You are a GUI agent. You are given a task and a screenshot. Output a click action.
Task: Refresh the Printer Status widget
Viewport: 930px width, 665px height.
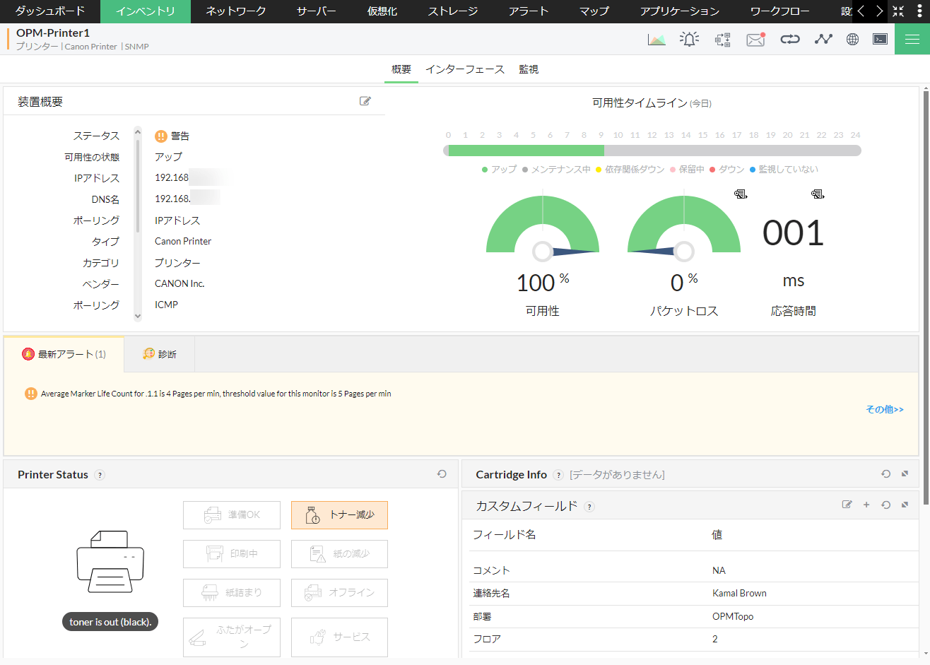click(442, 474)
